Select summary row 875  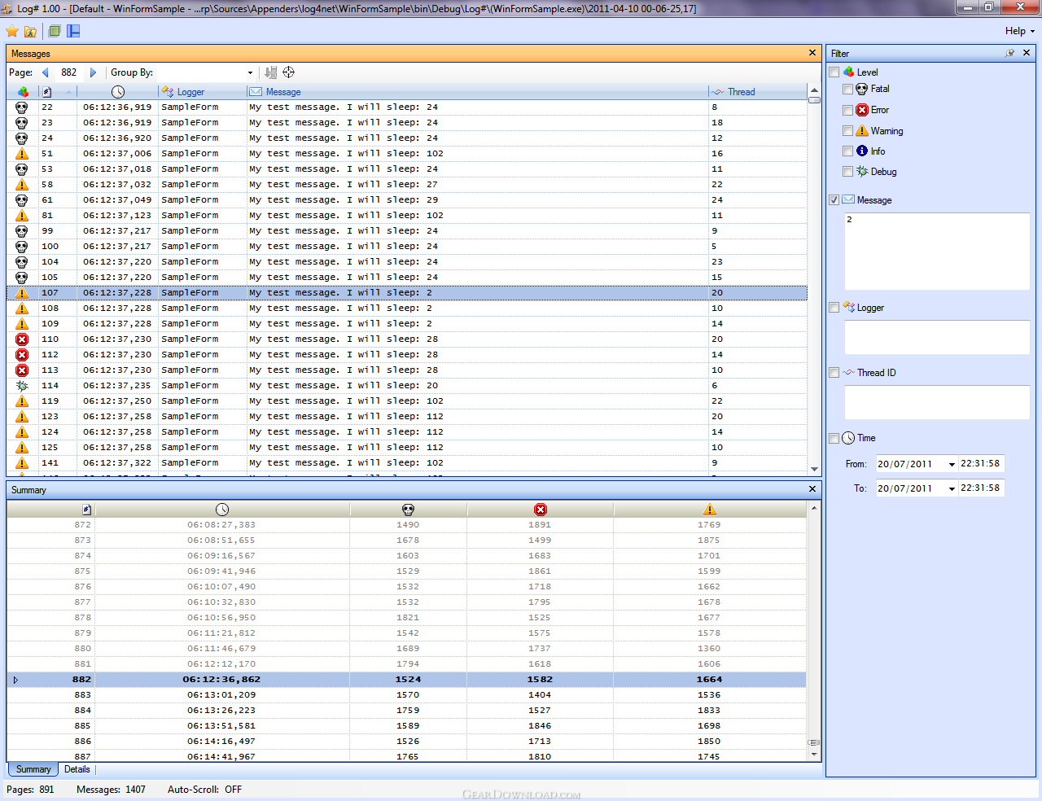(x=407, y=571)
